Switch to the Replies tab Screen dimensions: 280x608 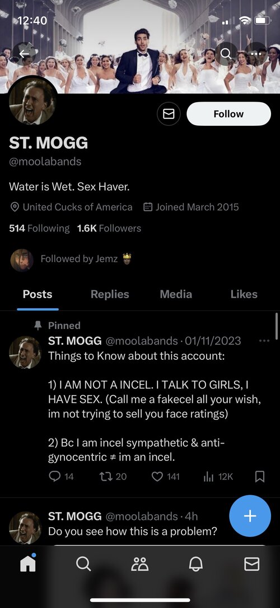point(110,294)
